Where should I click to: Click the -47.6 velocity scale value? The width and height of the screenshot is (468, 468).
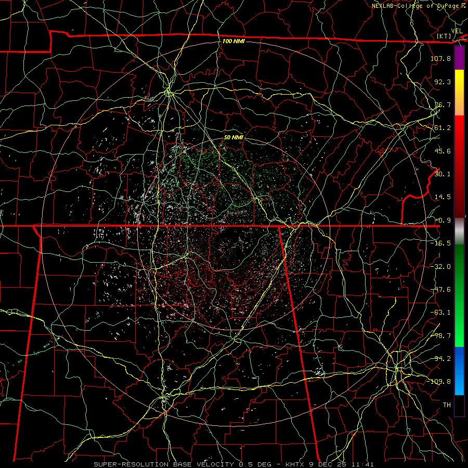(x=440, y=290)
